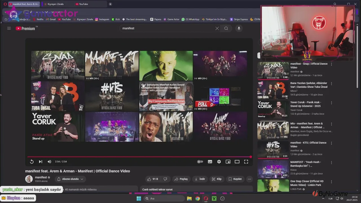361x203 pixels.
Task: Open the green Creeper icon in taskbar
Action: [x=214, y=198]
